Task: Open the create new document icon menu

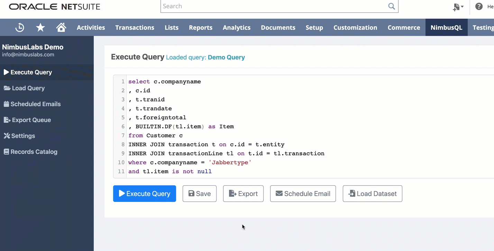Action: [x=458, y=7]
